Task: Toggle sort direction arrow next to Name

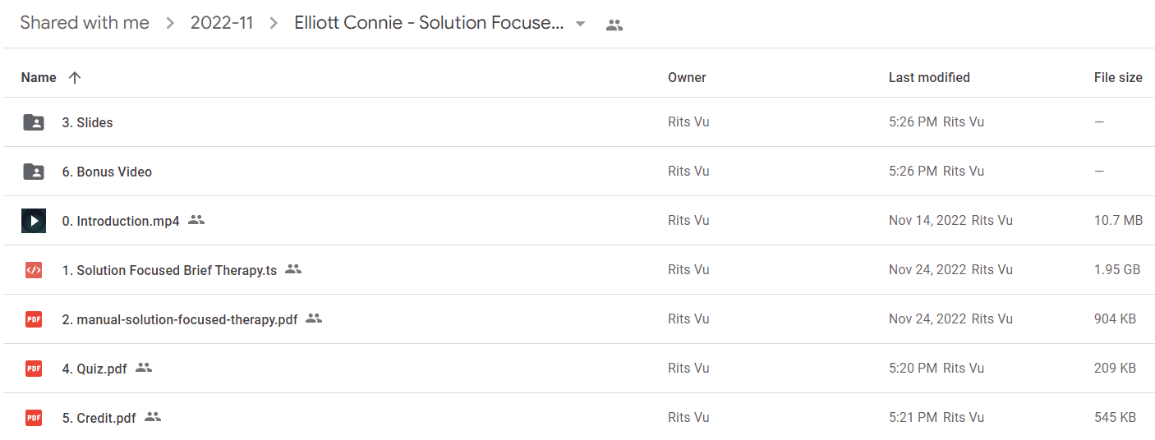Action: [75, 78]
